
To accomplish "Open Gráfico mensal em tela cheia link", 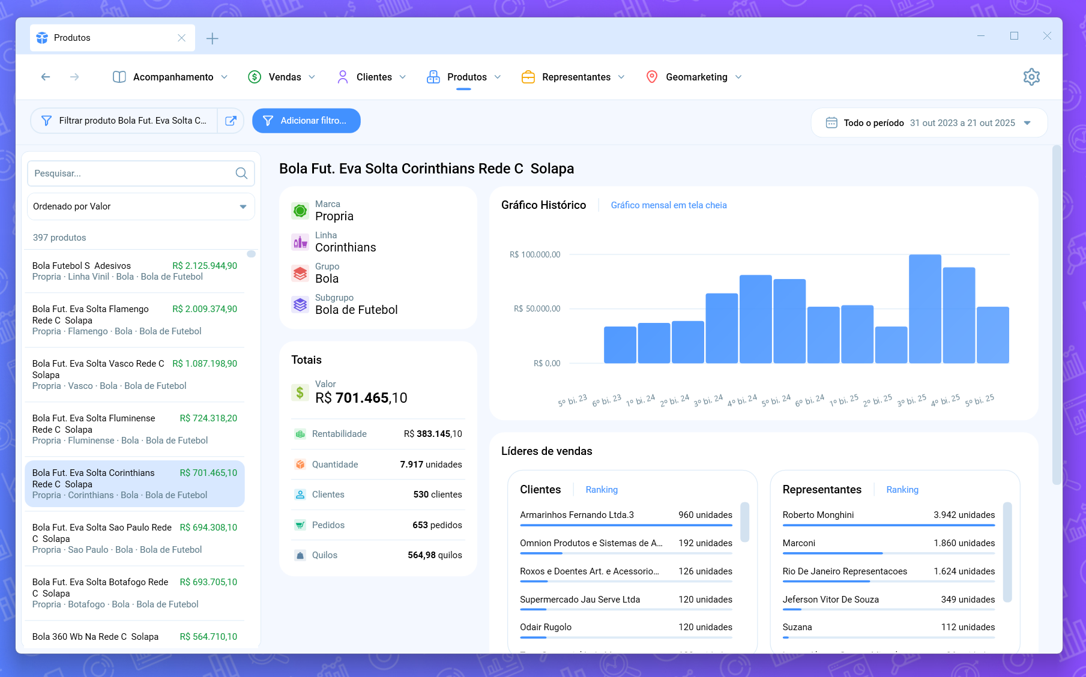I will (668, 205).
